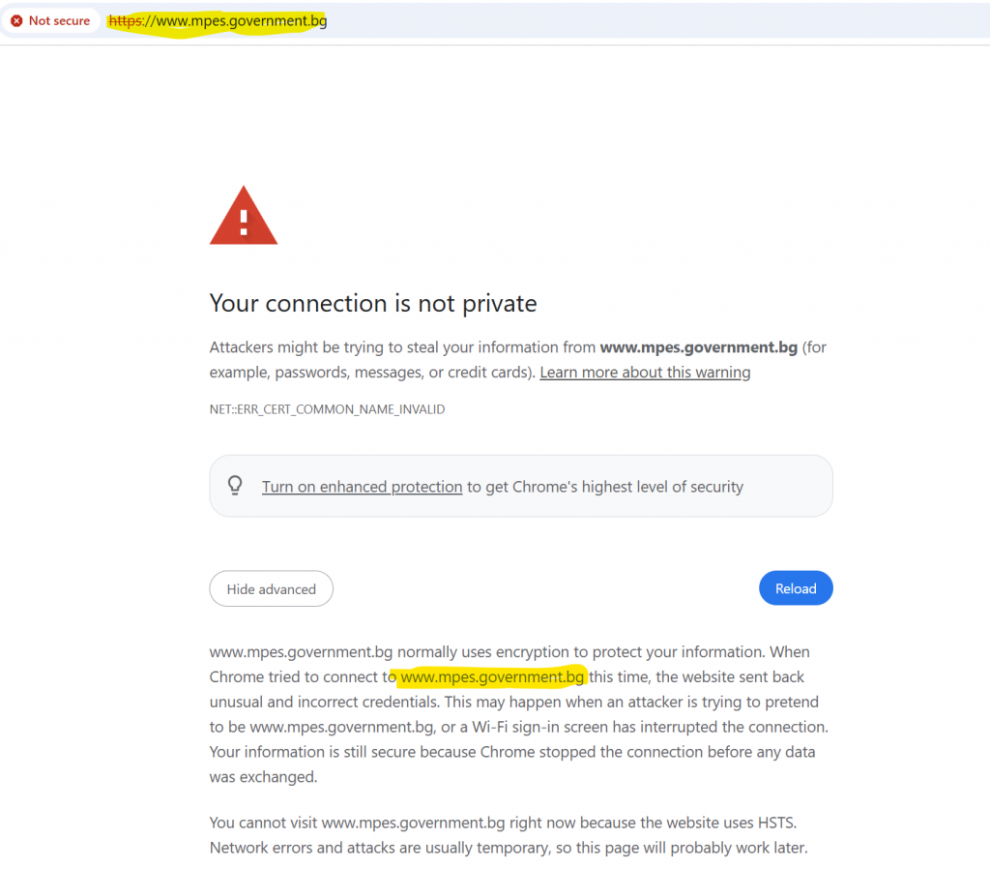Click the red warning triangle icon

click(x=243, y=216)
